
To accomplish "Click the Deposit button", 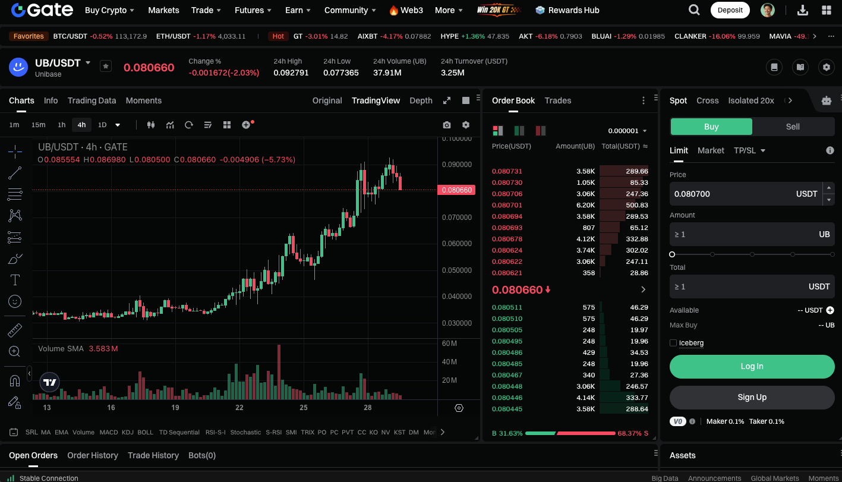I will coord(730,10).
